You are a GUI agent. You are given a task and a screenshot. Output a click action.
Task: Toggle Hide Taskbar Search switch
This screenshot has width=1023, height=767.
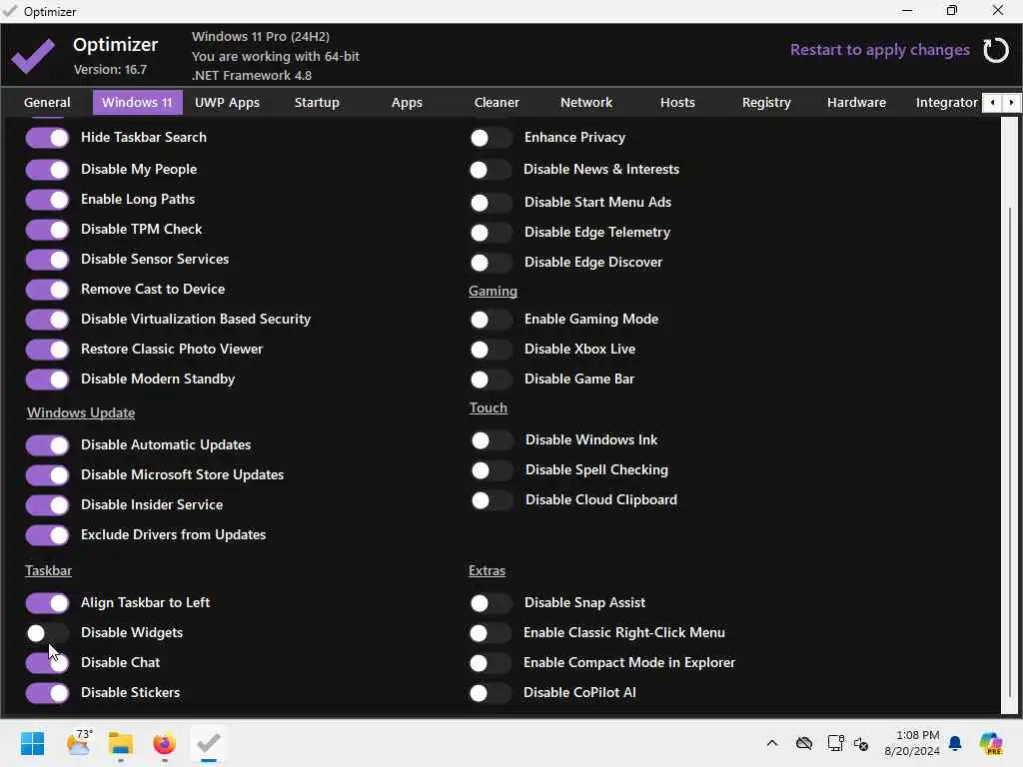point(47,138)
